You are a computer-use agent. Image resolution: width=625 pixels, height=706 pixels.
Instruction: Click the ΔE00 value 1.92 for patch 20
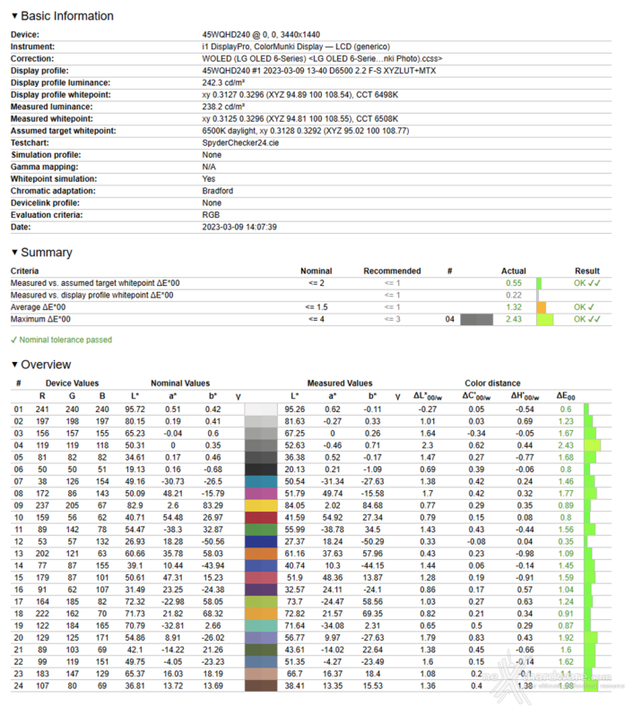(566, 638)
